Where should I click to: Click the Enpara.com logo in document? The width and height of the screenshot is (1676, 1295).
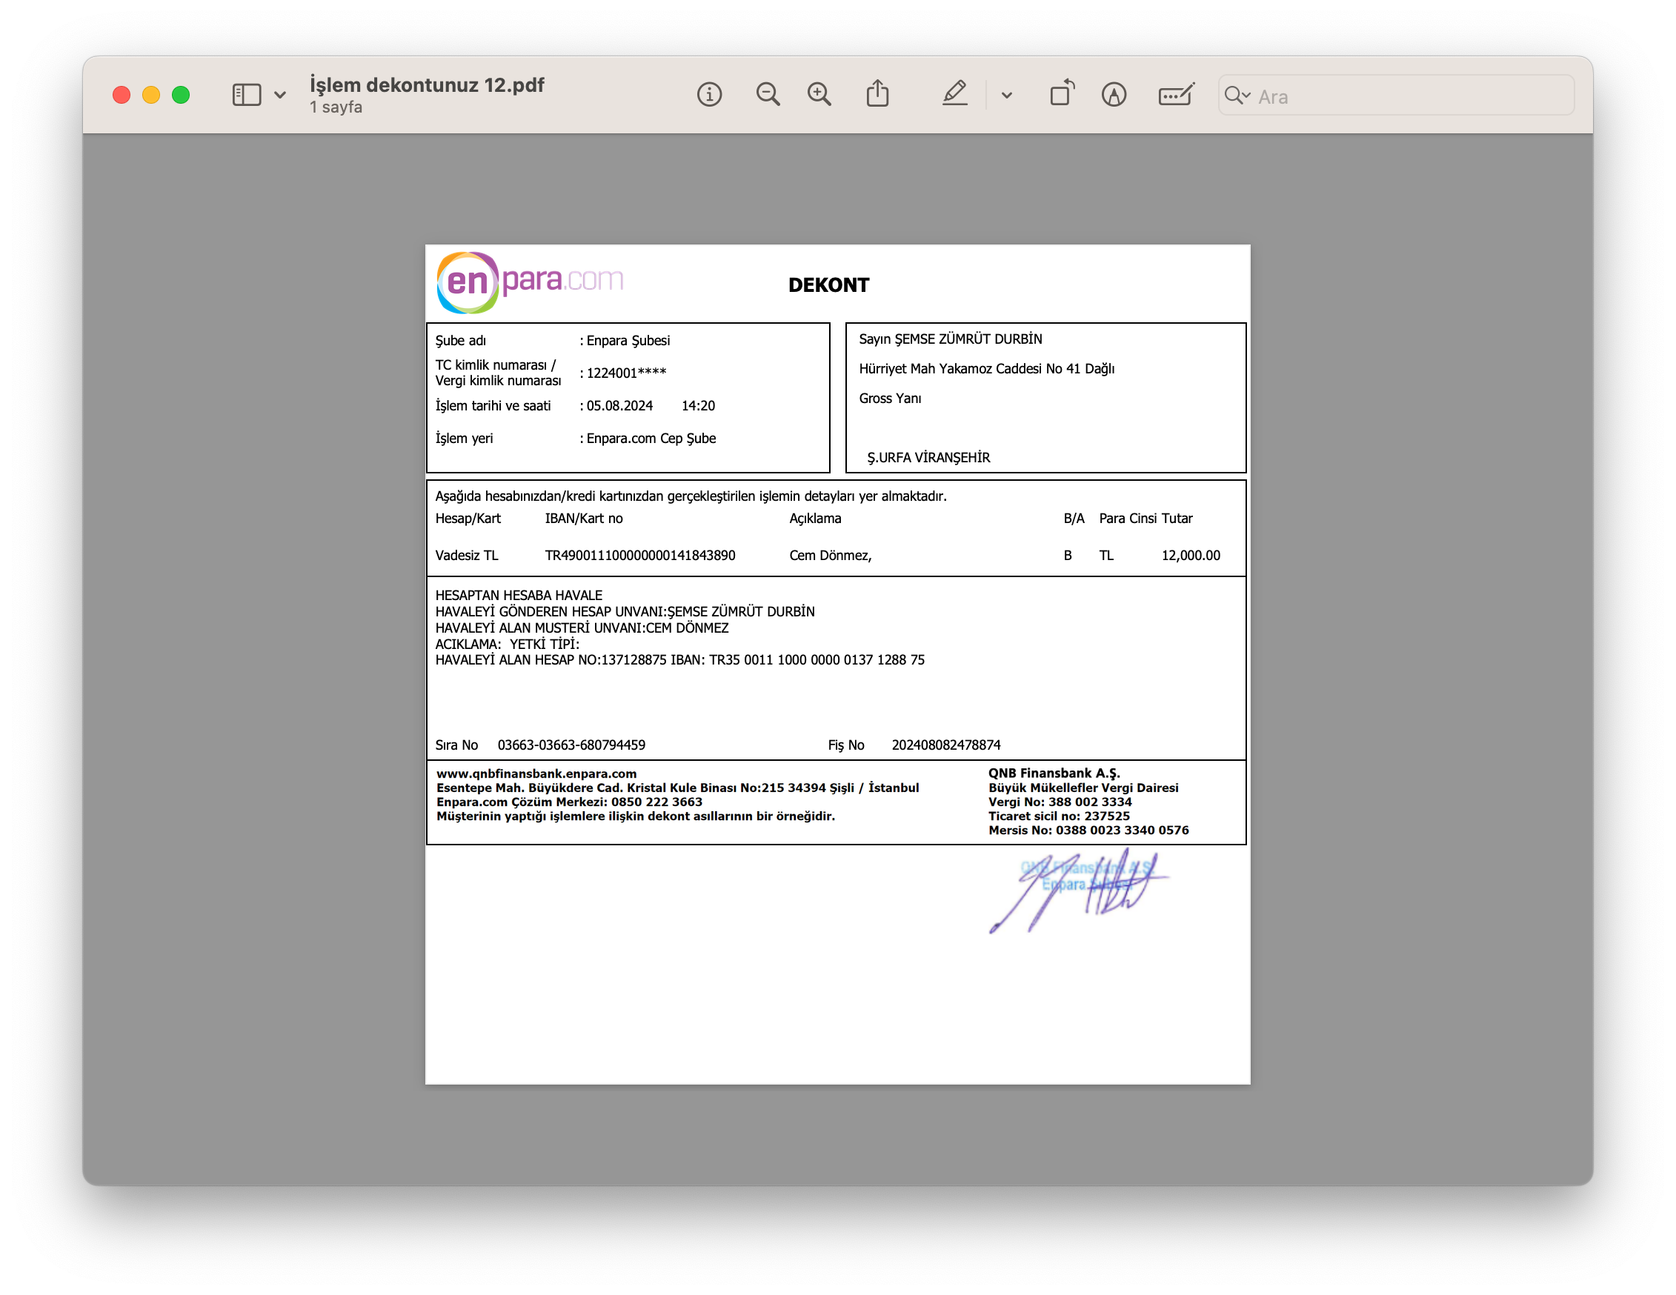click(x=530, y=282)
